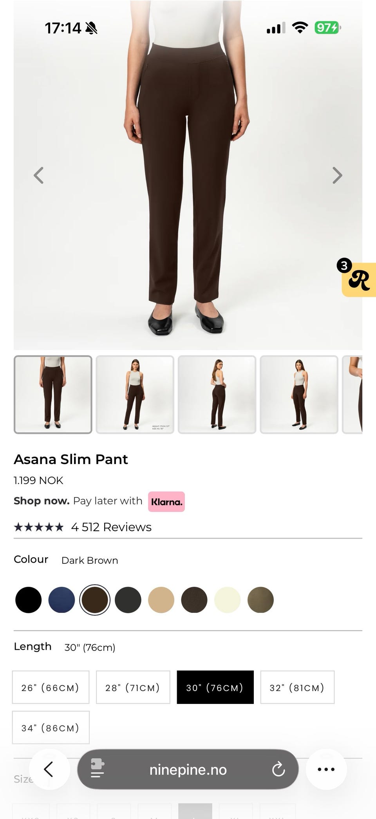The height and width of the screenshot is (819, 376).
Task: Pick the beige tan colour swatch
Action: 161,600
